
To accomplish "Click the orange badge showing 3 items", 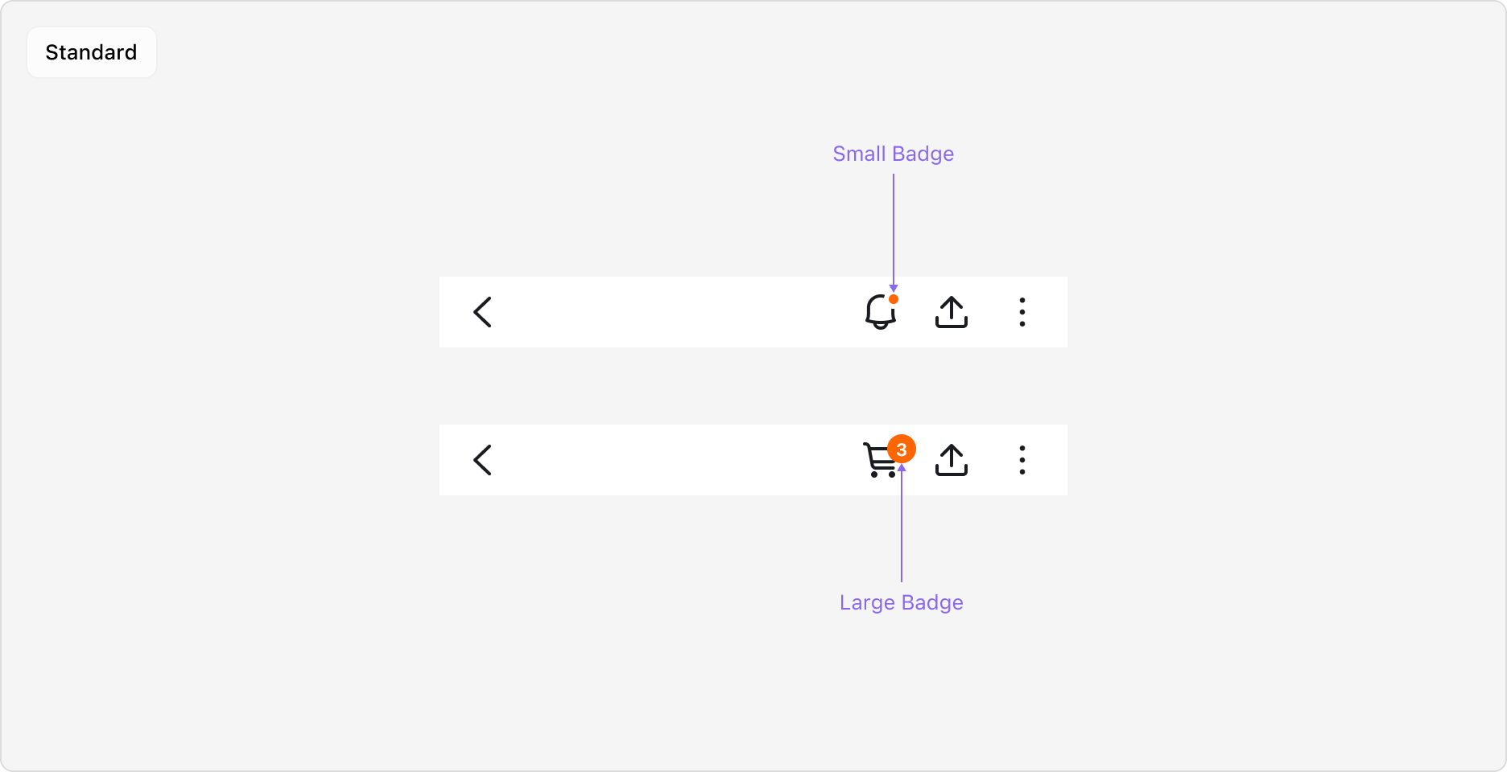I will click(x=901, y=450).
